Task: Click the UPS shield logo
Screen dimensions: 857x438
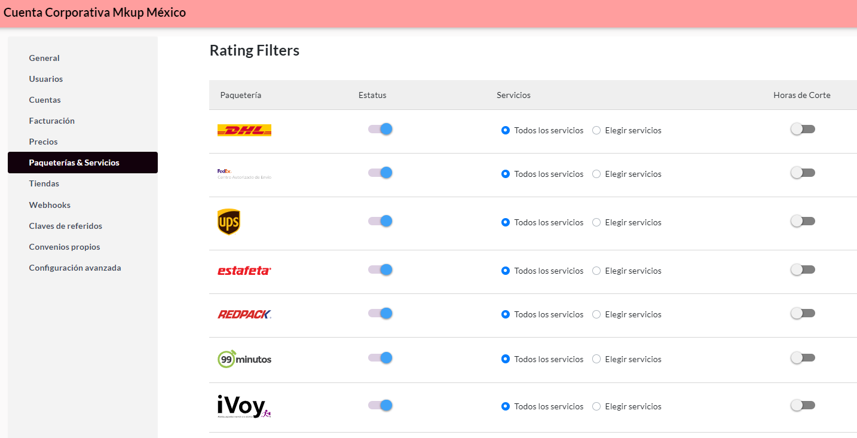Action: click(229, 222)
